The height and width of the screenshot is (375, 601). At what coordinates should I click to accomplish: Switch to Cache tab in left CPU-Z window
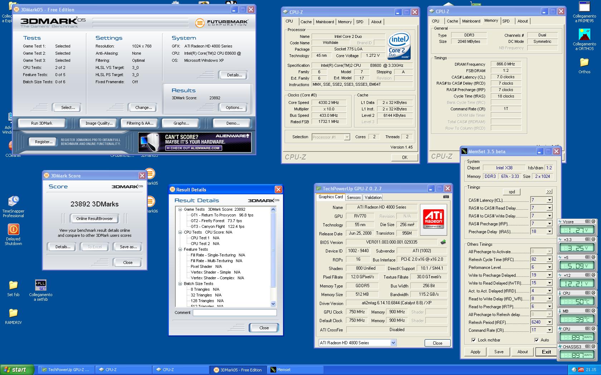point(306,22)
